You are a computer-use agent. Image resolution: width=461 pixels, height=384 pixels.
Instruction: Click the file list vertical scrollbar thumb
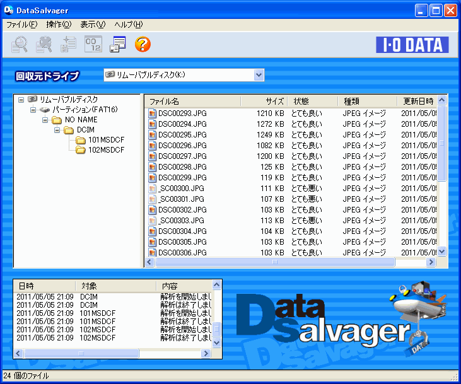tap(442, 143)
